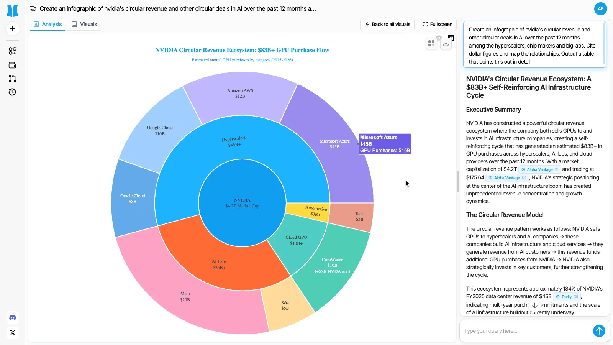This screenshot has height=345, width=613.
Task: Download the chart with download icon
Action: (x=446, y=43)
